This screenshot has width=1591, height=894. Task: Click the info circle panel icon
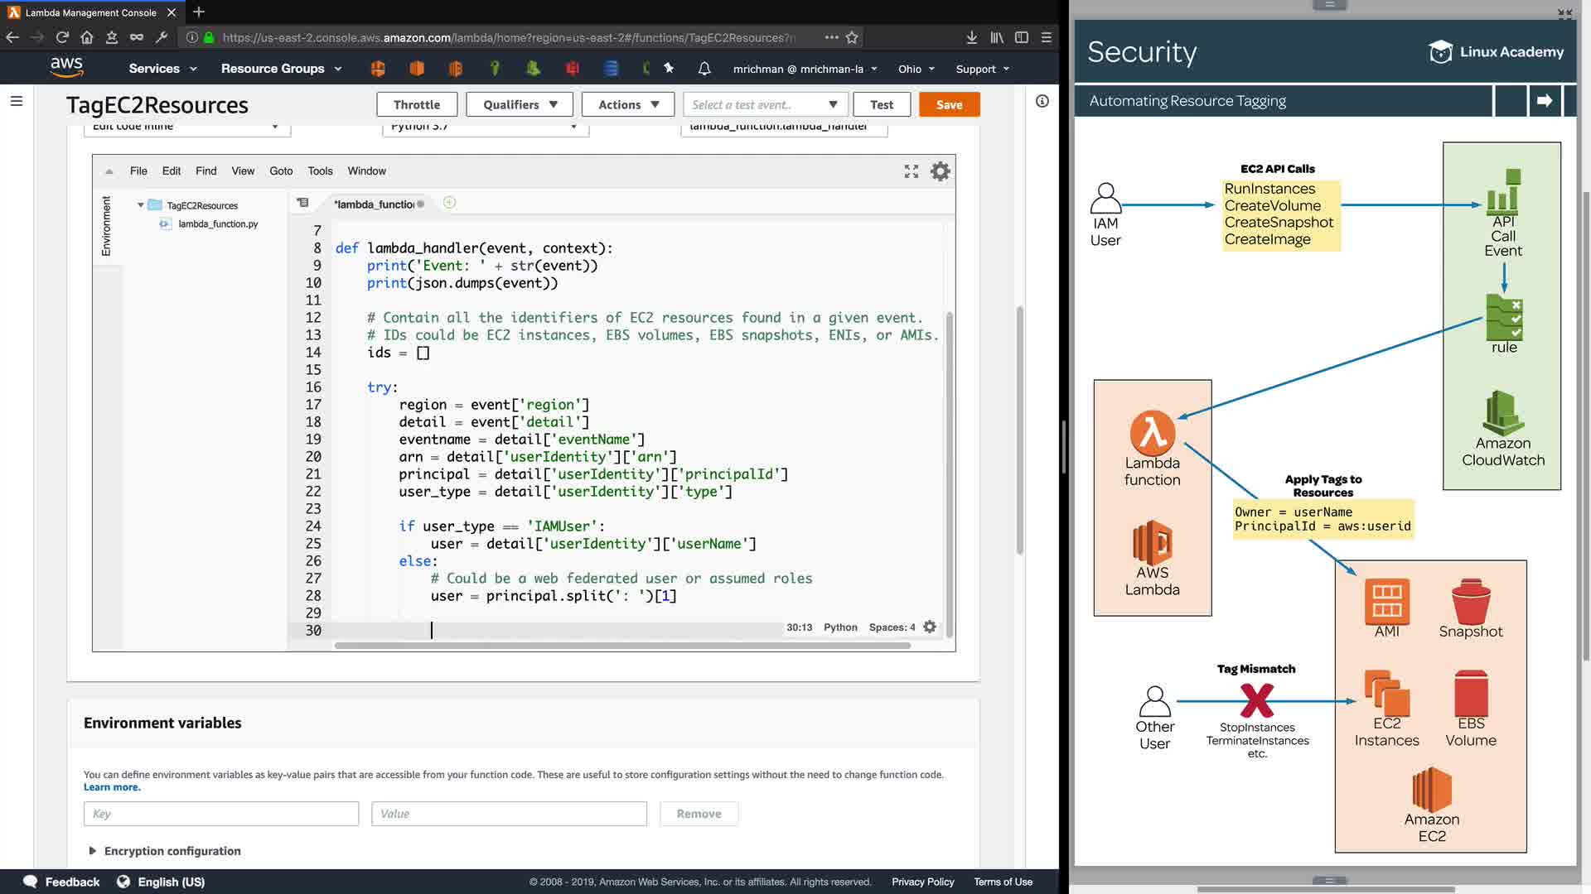tap(1042, 101)
